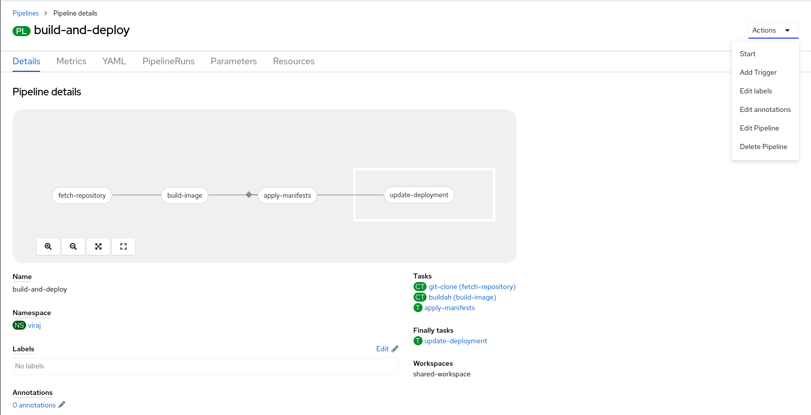Click pencil icon next to Labels Edit
The width and height of the screenshot is (811, 415).
coord(395,349)
